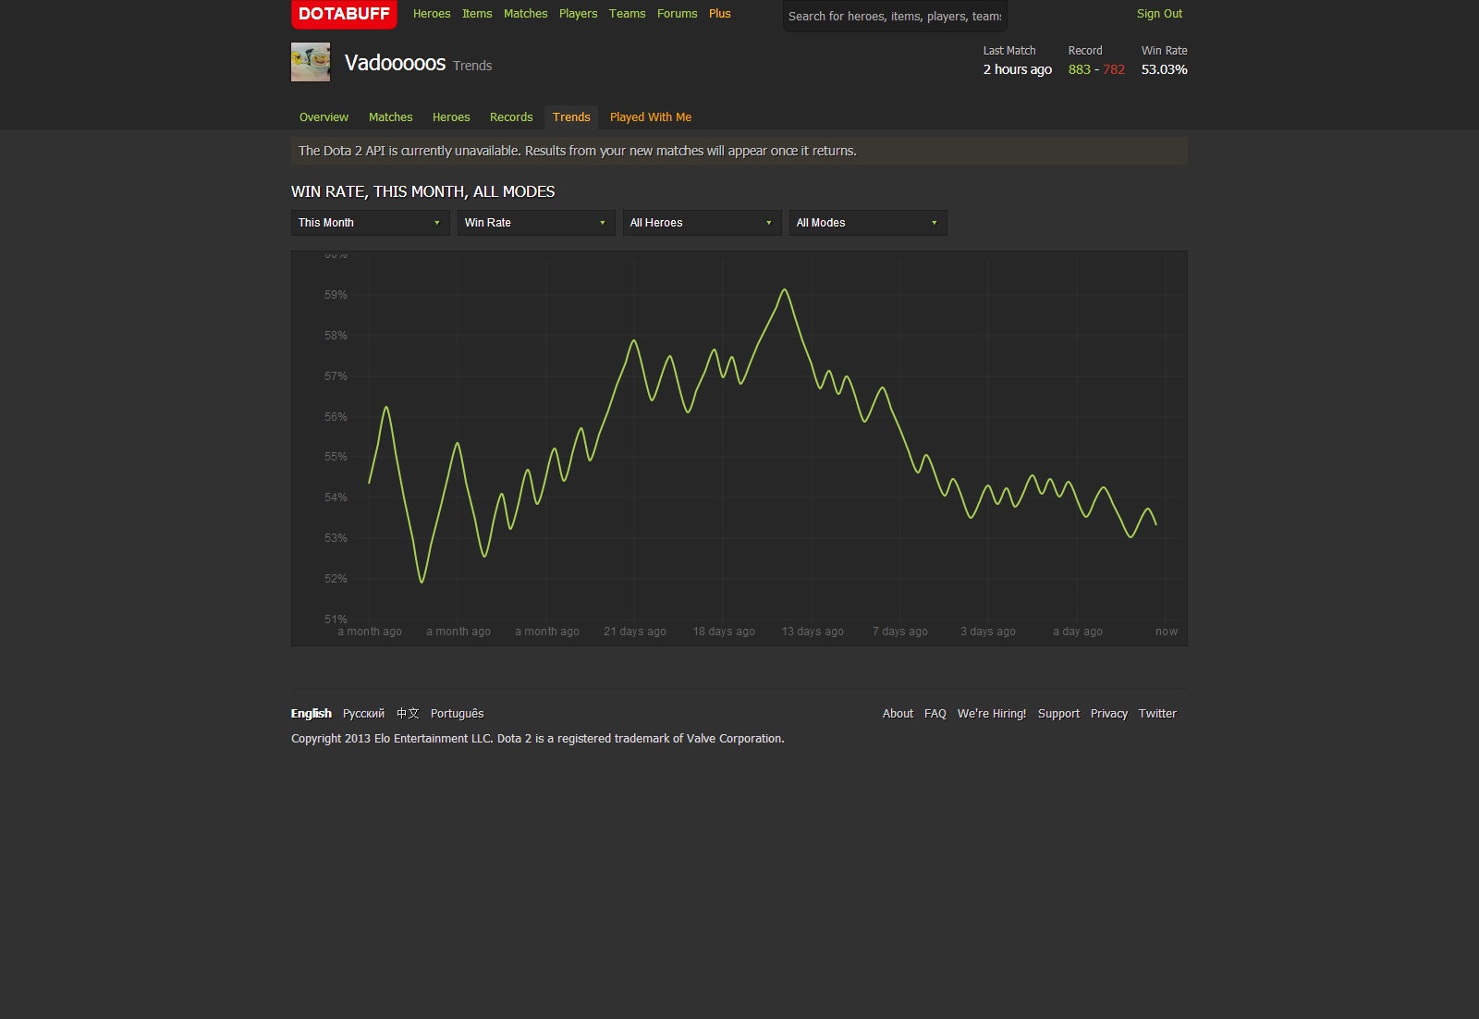The image size is (1479, 1019).
Task: Click the 53.03% win rate value
Action: [1165, 69]
